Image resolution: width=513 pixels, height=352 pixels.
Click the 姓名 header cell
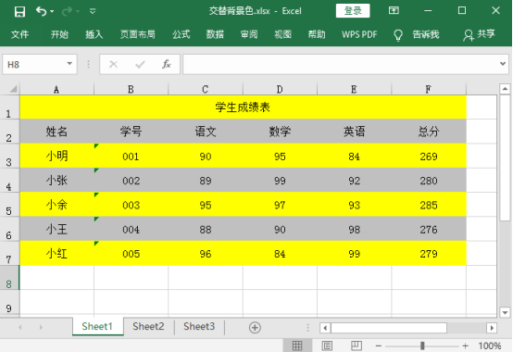click(x=56, y=132)
